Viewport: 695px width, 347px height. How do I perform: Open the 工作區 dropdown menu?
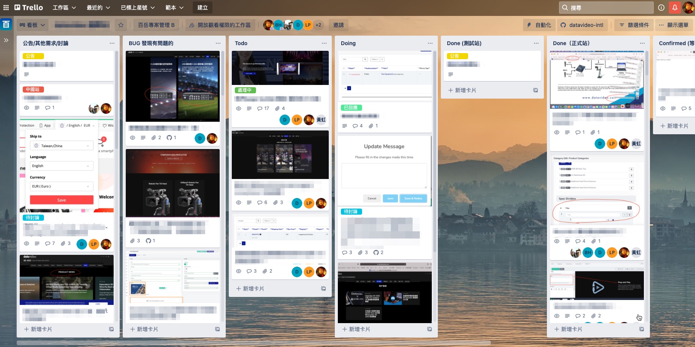point(64,8)
